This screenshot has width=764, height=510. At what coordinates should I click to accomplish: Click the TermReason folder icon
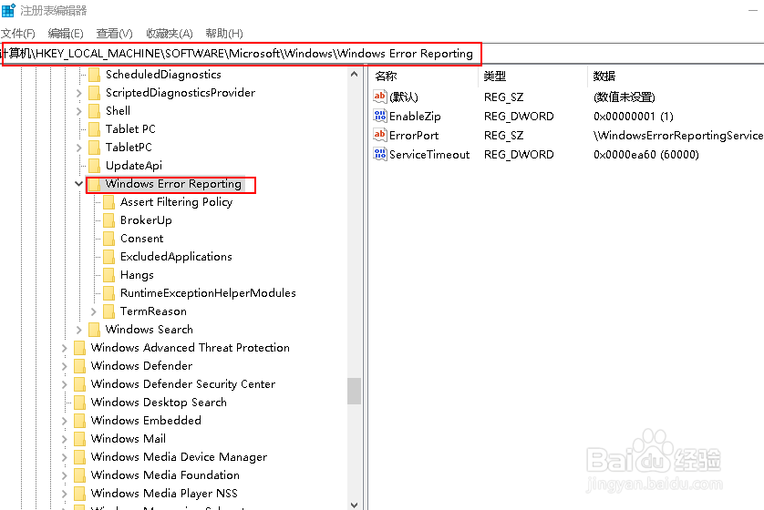[x=109, y=311]
